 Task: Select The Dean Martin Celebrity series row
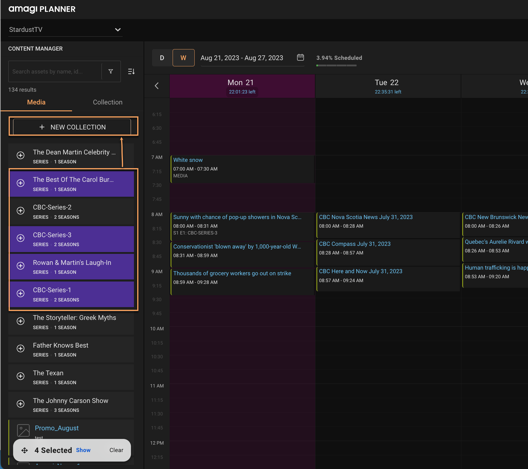pyautogui.click(x=71, y=156)
